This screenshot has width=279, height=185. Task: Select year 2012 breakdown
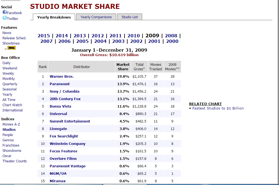(97, 36)
